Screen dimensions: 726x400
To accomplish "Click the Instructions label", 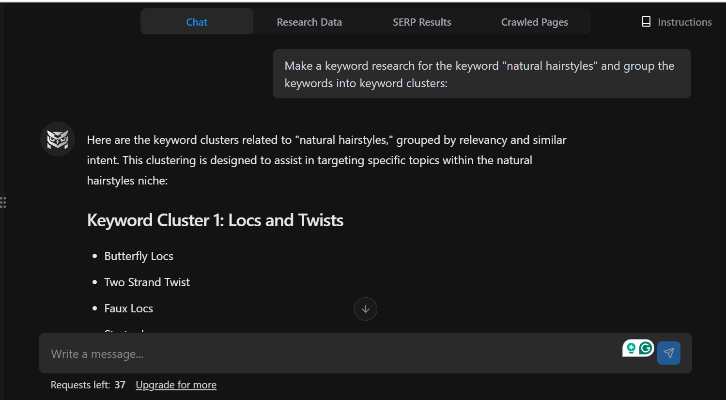I will tap(684, 22).
